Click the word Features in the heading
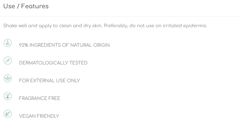Screen dimensions: 241x123 coord(35,6)
